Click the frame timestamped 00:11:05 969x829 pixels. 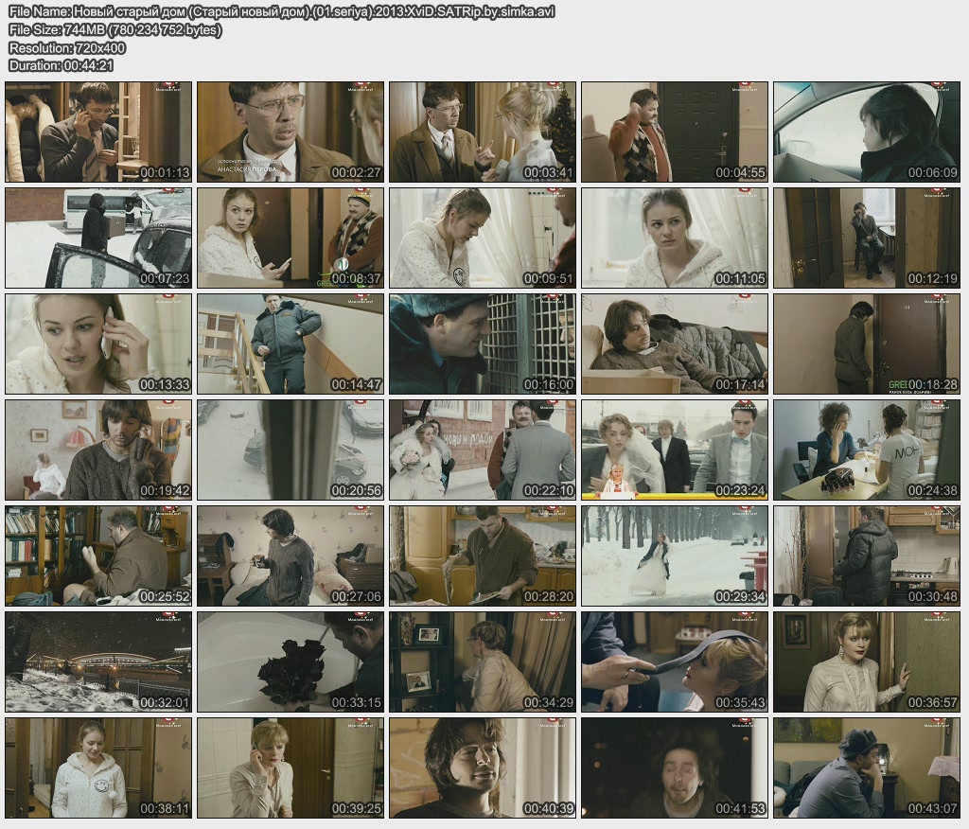[x=674, y=238]
